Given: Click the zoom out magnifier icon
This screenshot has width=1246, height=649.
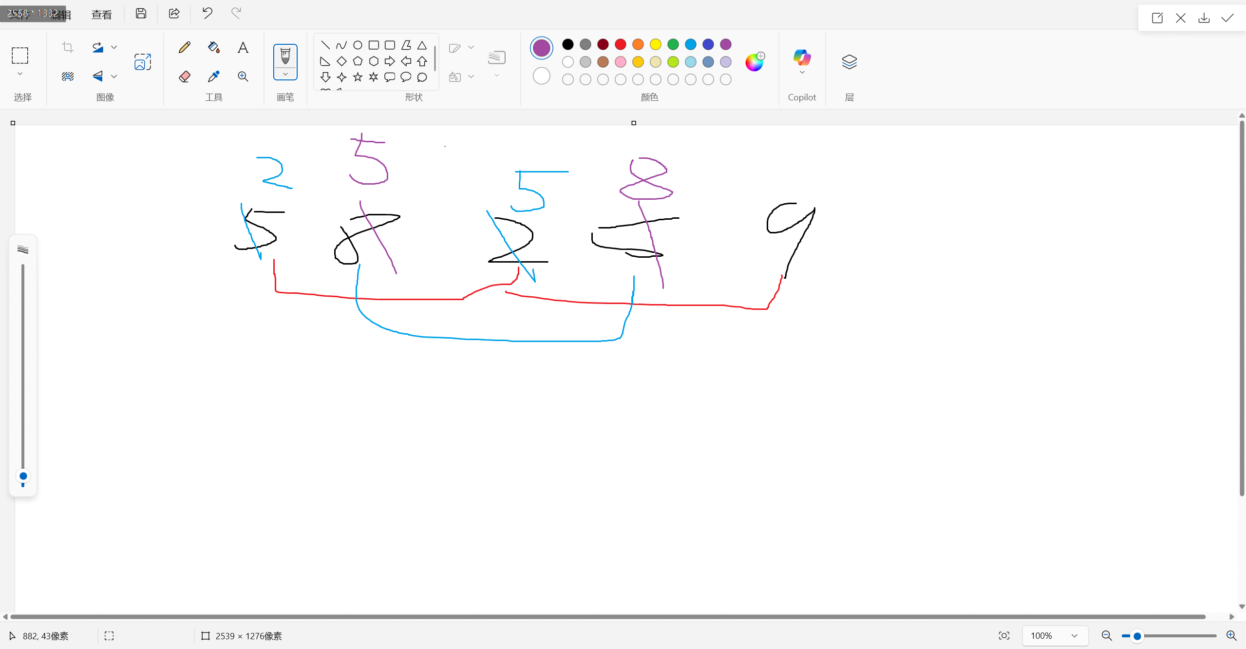Looking at the screenshot, I should point(1106,636).
